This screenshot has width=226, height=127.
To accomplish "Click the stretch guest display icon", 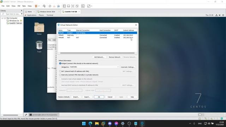I will click(89, 6).
